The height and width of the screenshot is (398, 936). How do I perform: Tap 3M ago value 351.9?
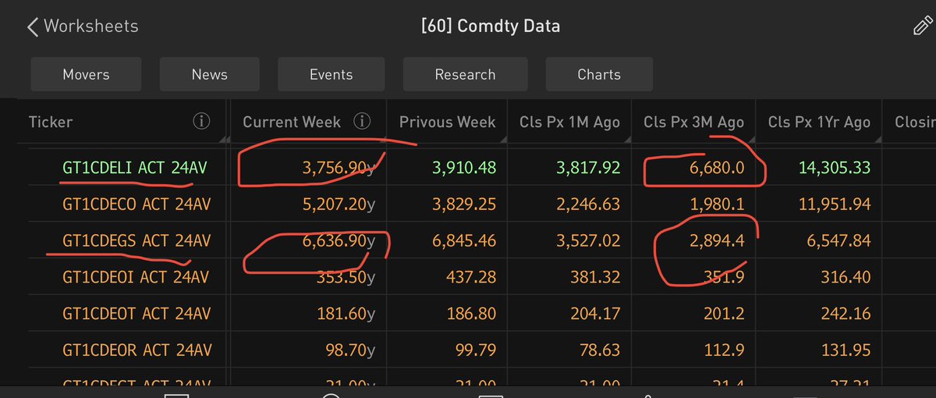tap(725, 278)
